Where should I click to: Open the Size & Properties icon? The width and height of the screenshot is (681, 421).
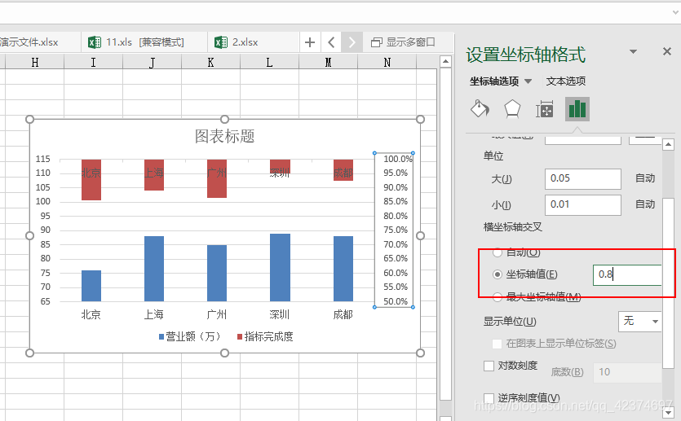pyautogui.click(x=544, y=109)
